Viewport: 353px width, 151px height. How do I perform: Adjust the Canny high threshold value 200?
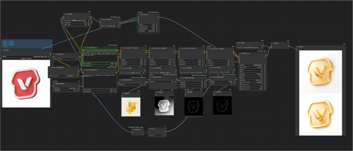click(193, 84)
